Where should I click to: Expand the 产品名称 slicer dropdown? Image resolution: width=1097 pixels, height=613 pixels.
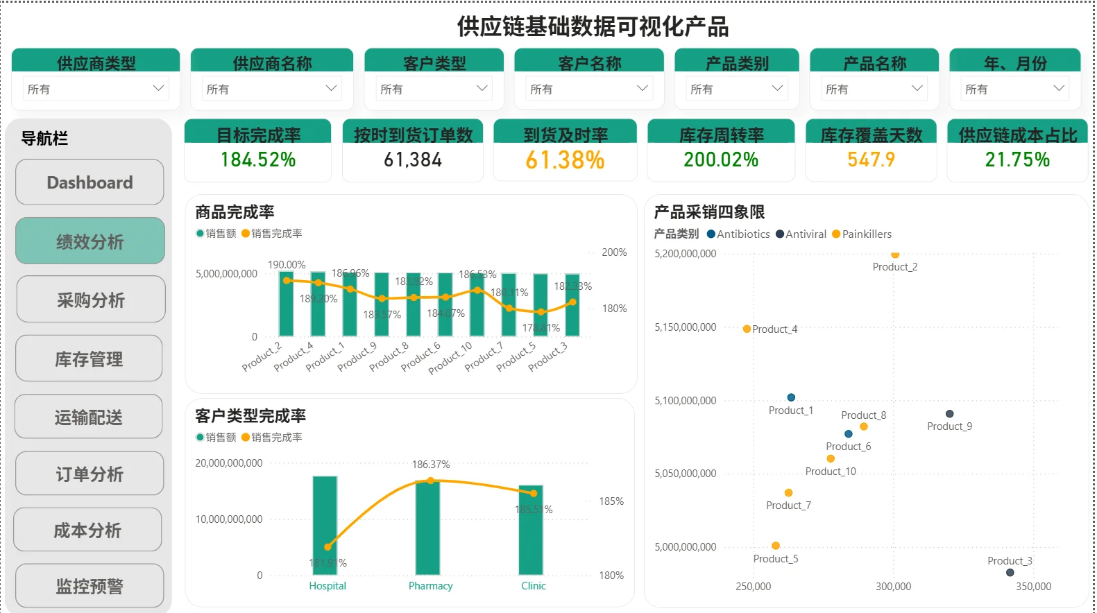(x=874, y=89)
